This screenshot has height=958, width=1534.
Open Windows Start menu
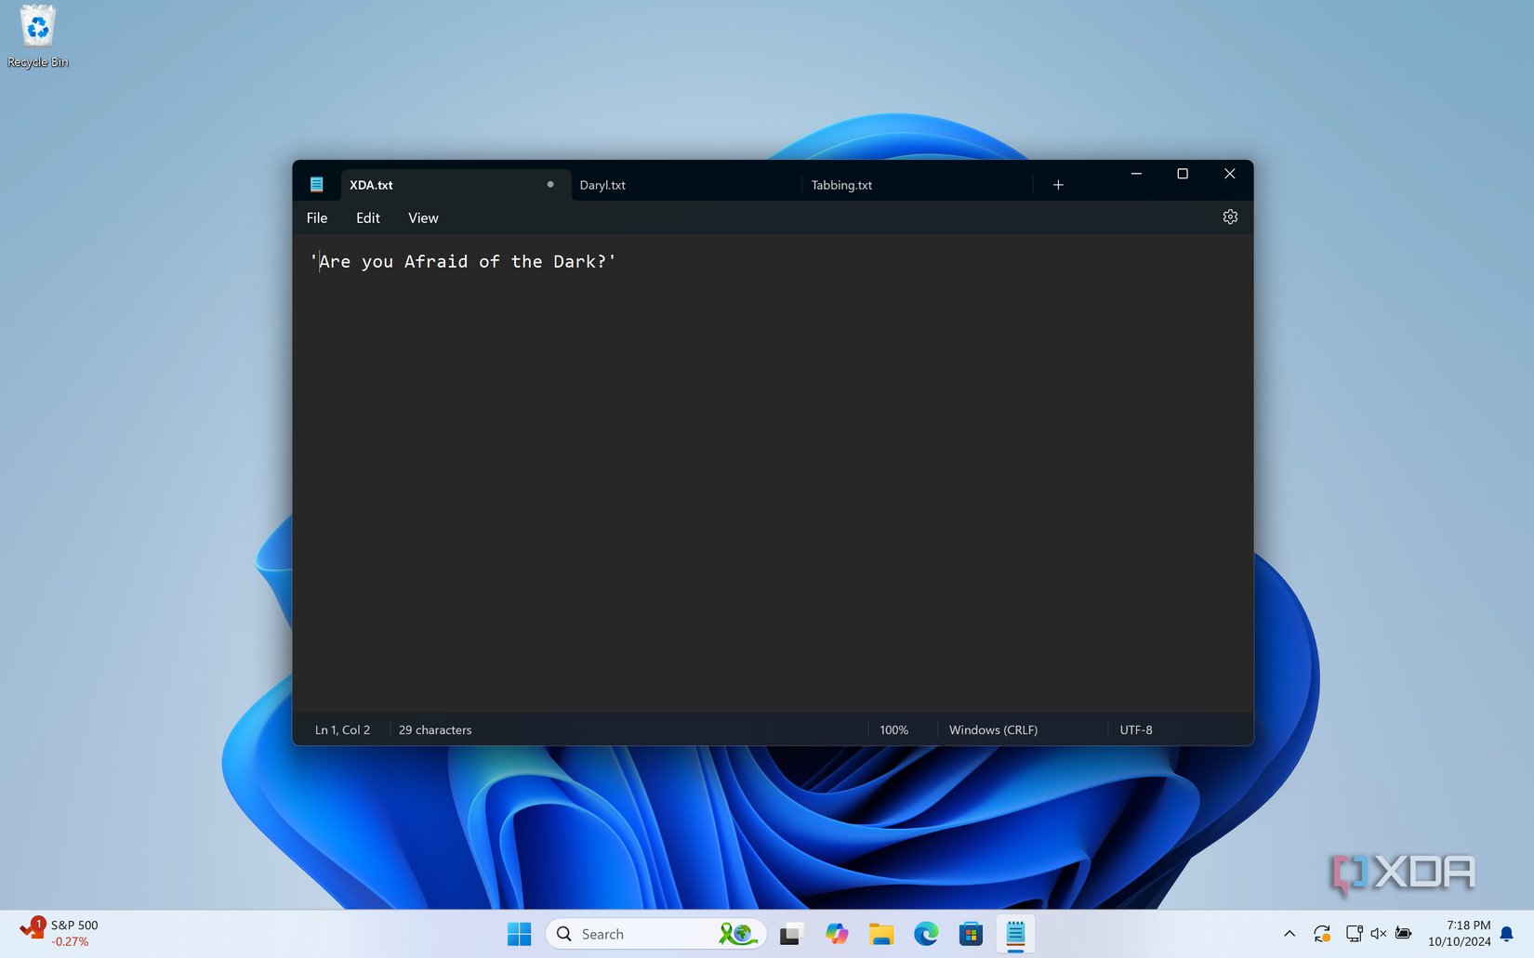tap(519, 934)
